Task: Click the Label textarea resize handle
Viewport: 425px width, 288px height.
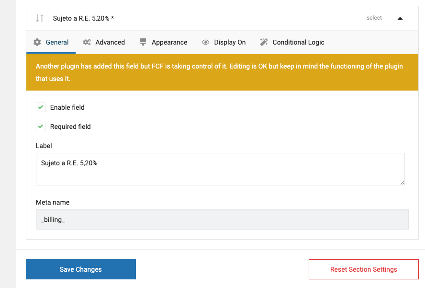Action: pos(402,183)
